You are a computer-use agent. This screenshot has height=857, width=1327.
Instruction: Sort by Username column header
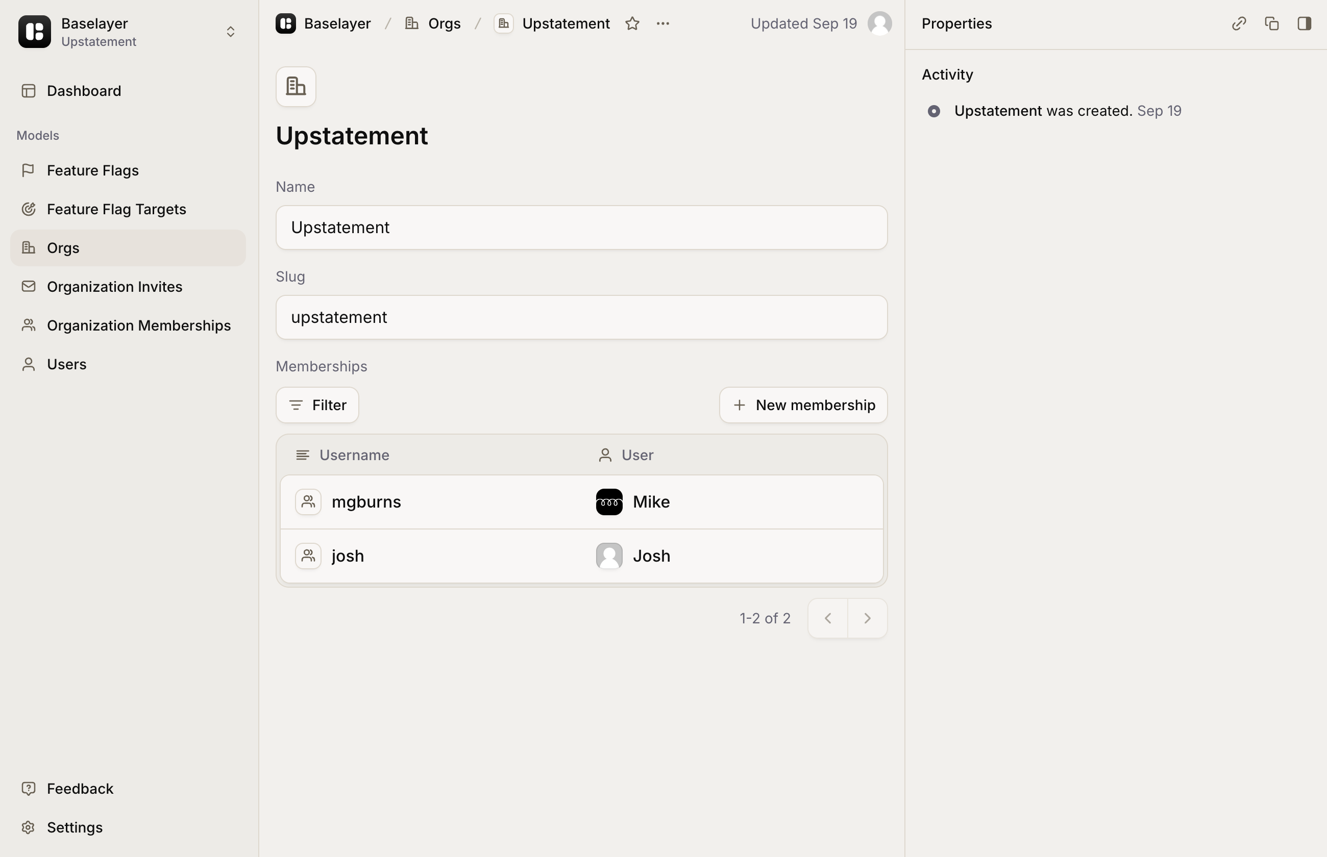point(354,455)
